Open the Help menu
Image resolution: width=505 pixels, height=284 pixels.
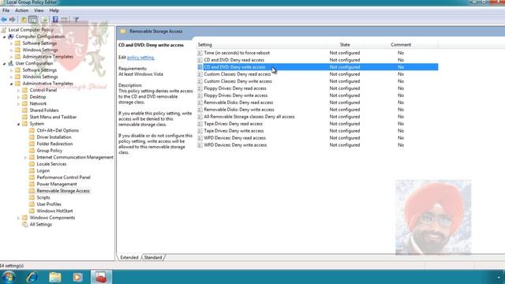click(x=54, y=10)
